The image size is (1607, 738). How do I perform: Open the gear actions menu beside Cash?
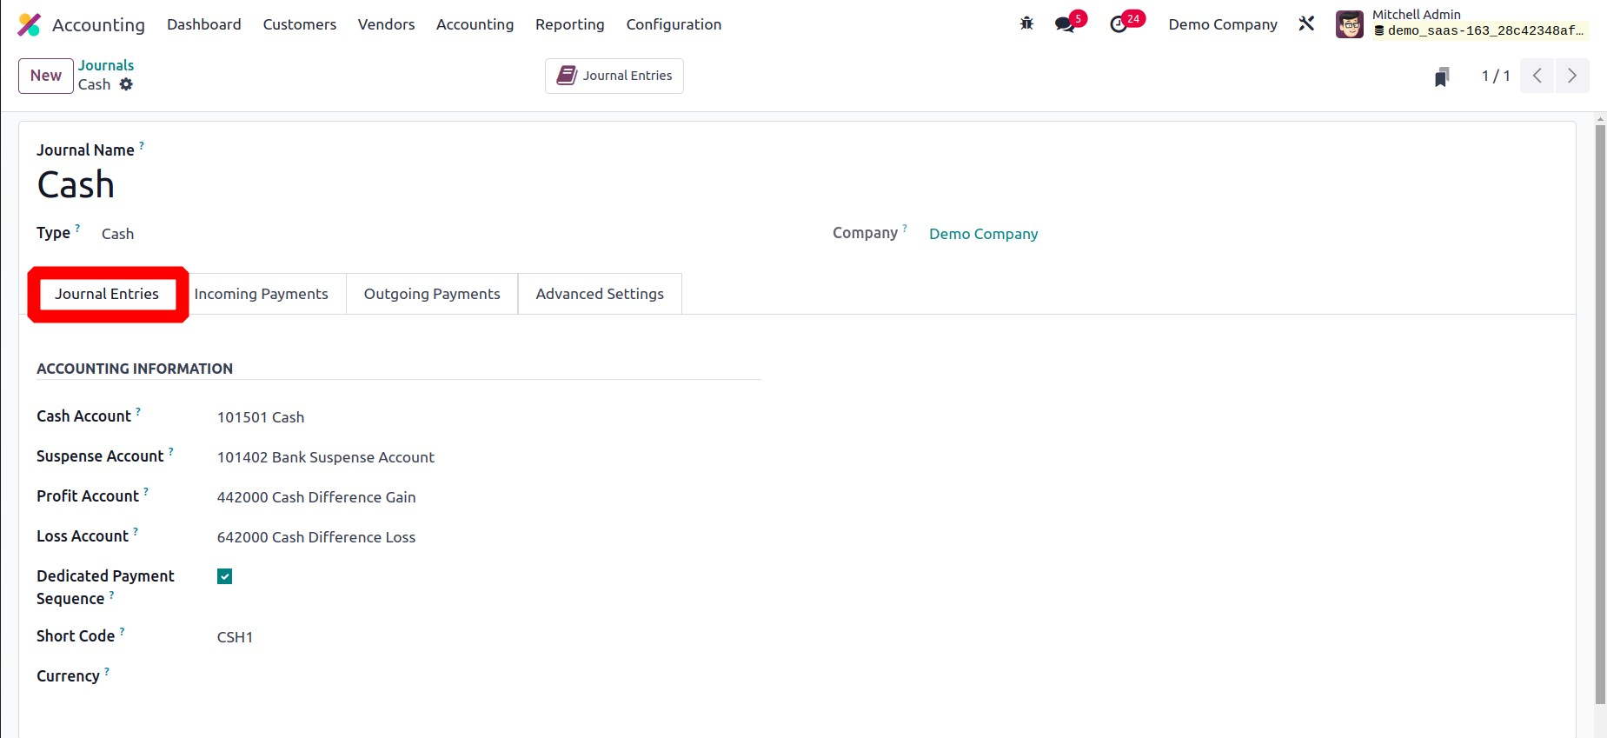point(126,84)
